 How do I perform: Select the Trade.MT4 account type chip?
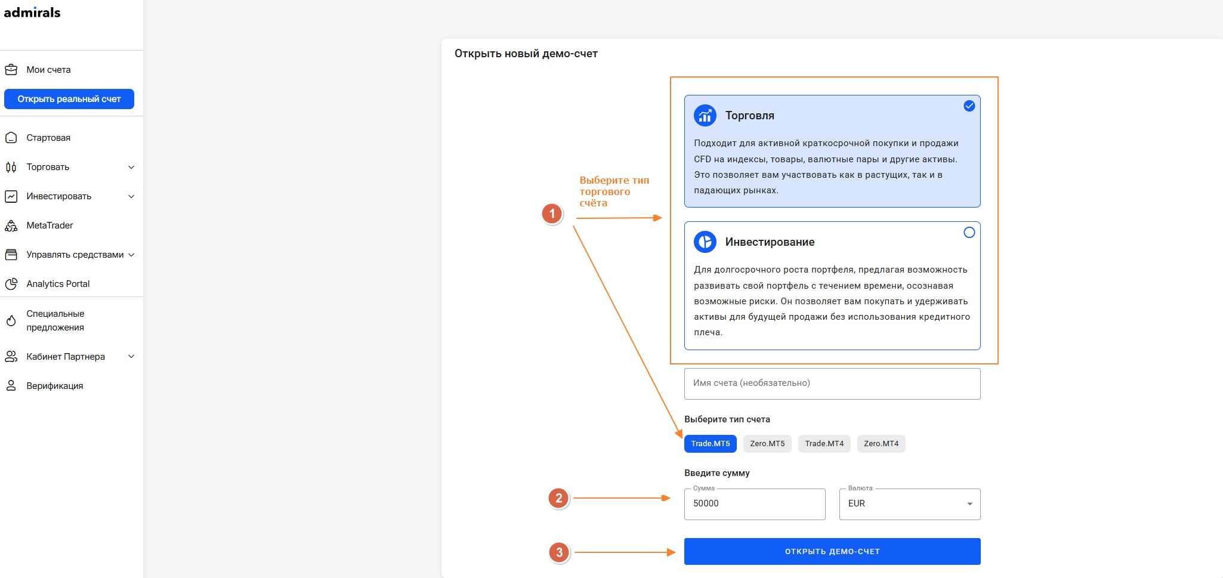(x=824, y=444)
